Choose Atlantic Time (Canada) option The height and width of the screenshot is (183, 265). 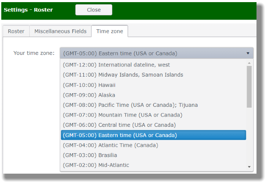tap(110, 145)
